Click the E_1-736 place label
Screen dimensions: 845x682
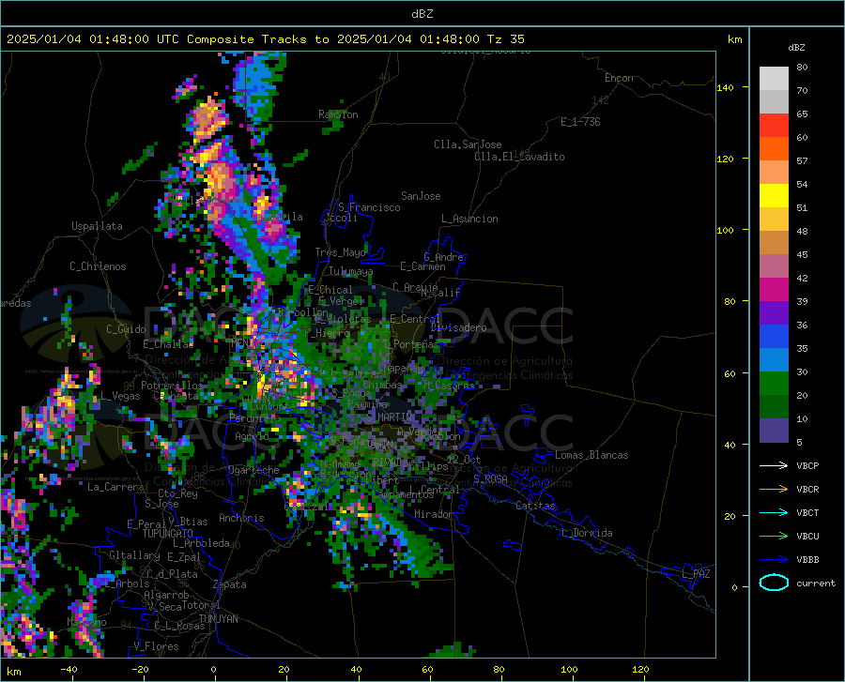(580, 122)
